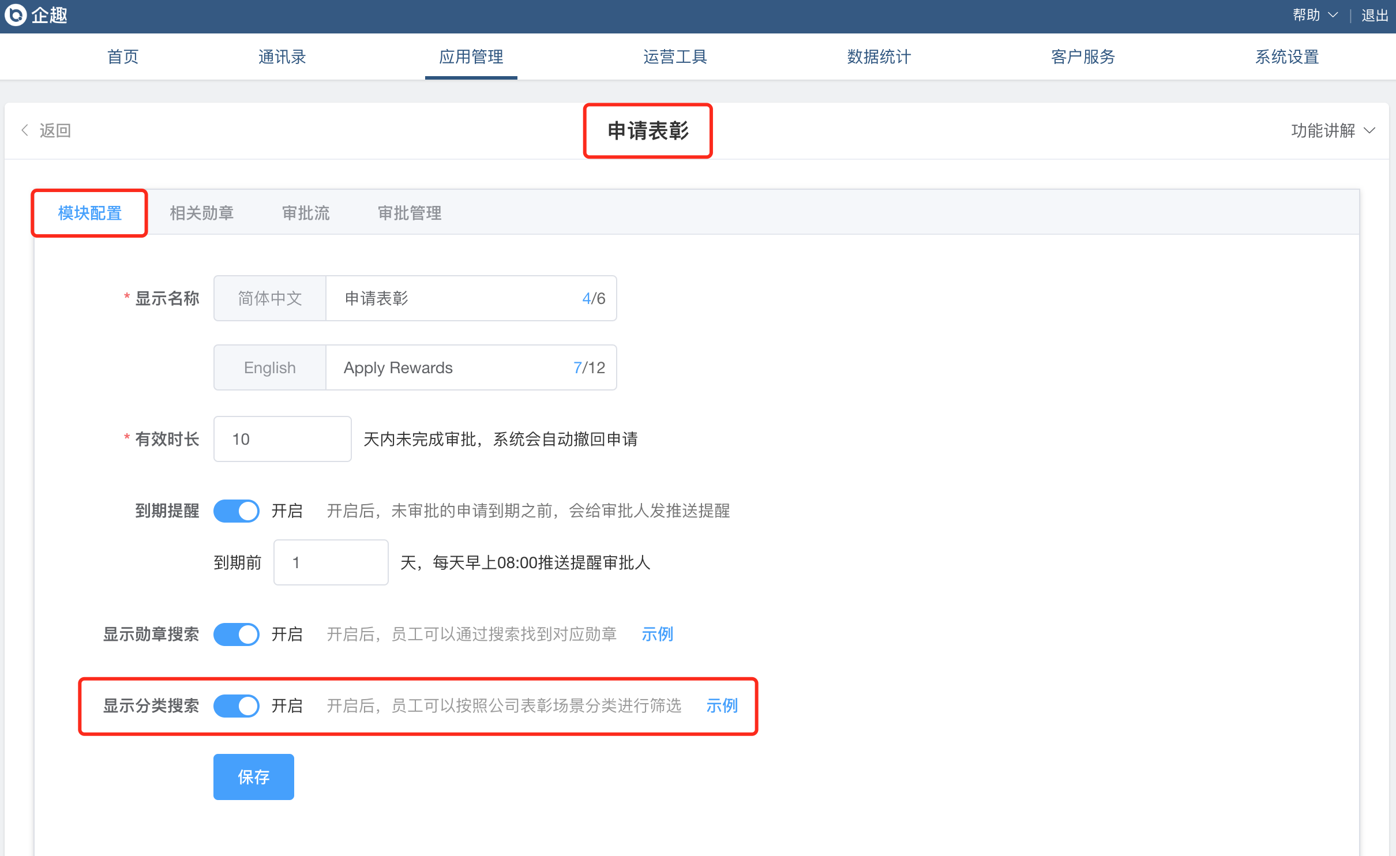Switch to the 相关勋章 tab
Viewport: 1396px width, 856px height.
pyautogui.click(x=201, y=213)
